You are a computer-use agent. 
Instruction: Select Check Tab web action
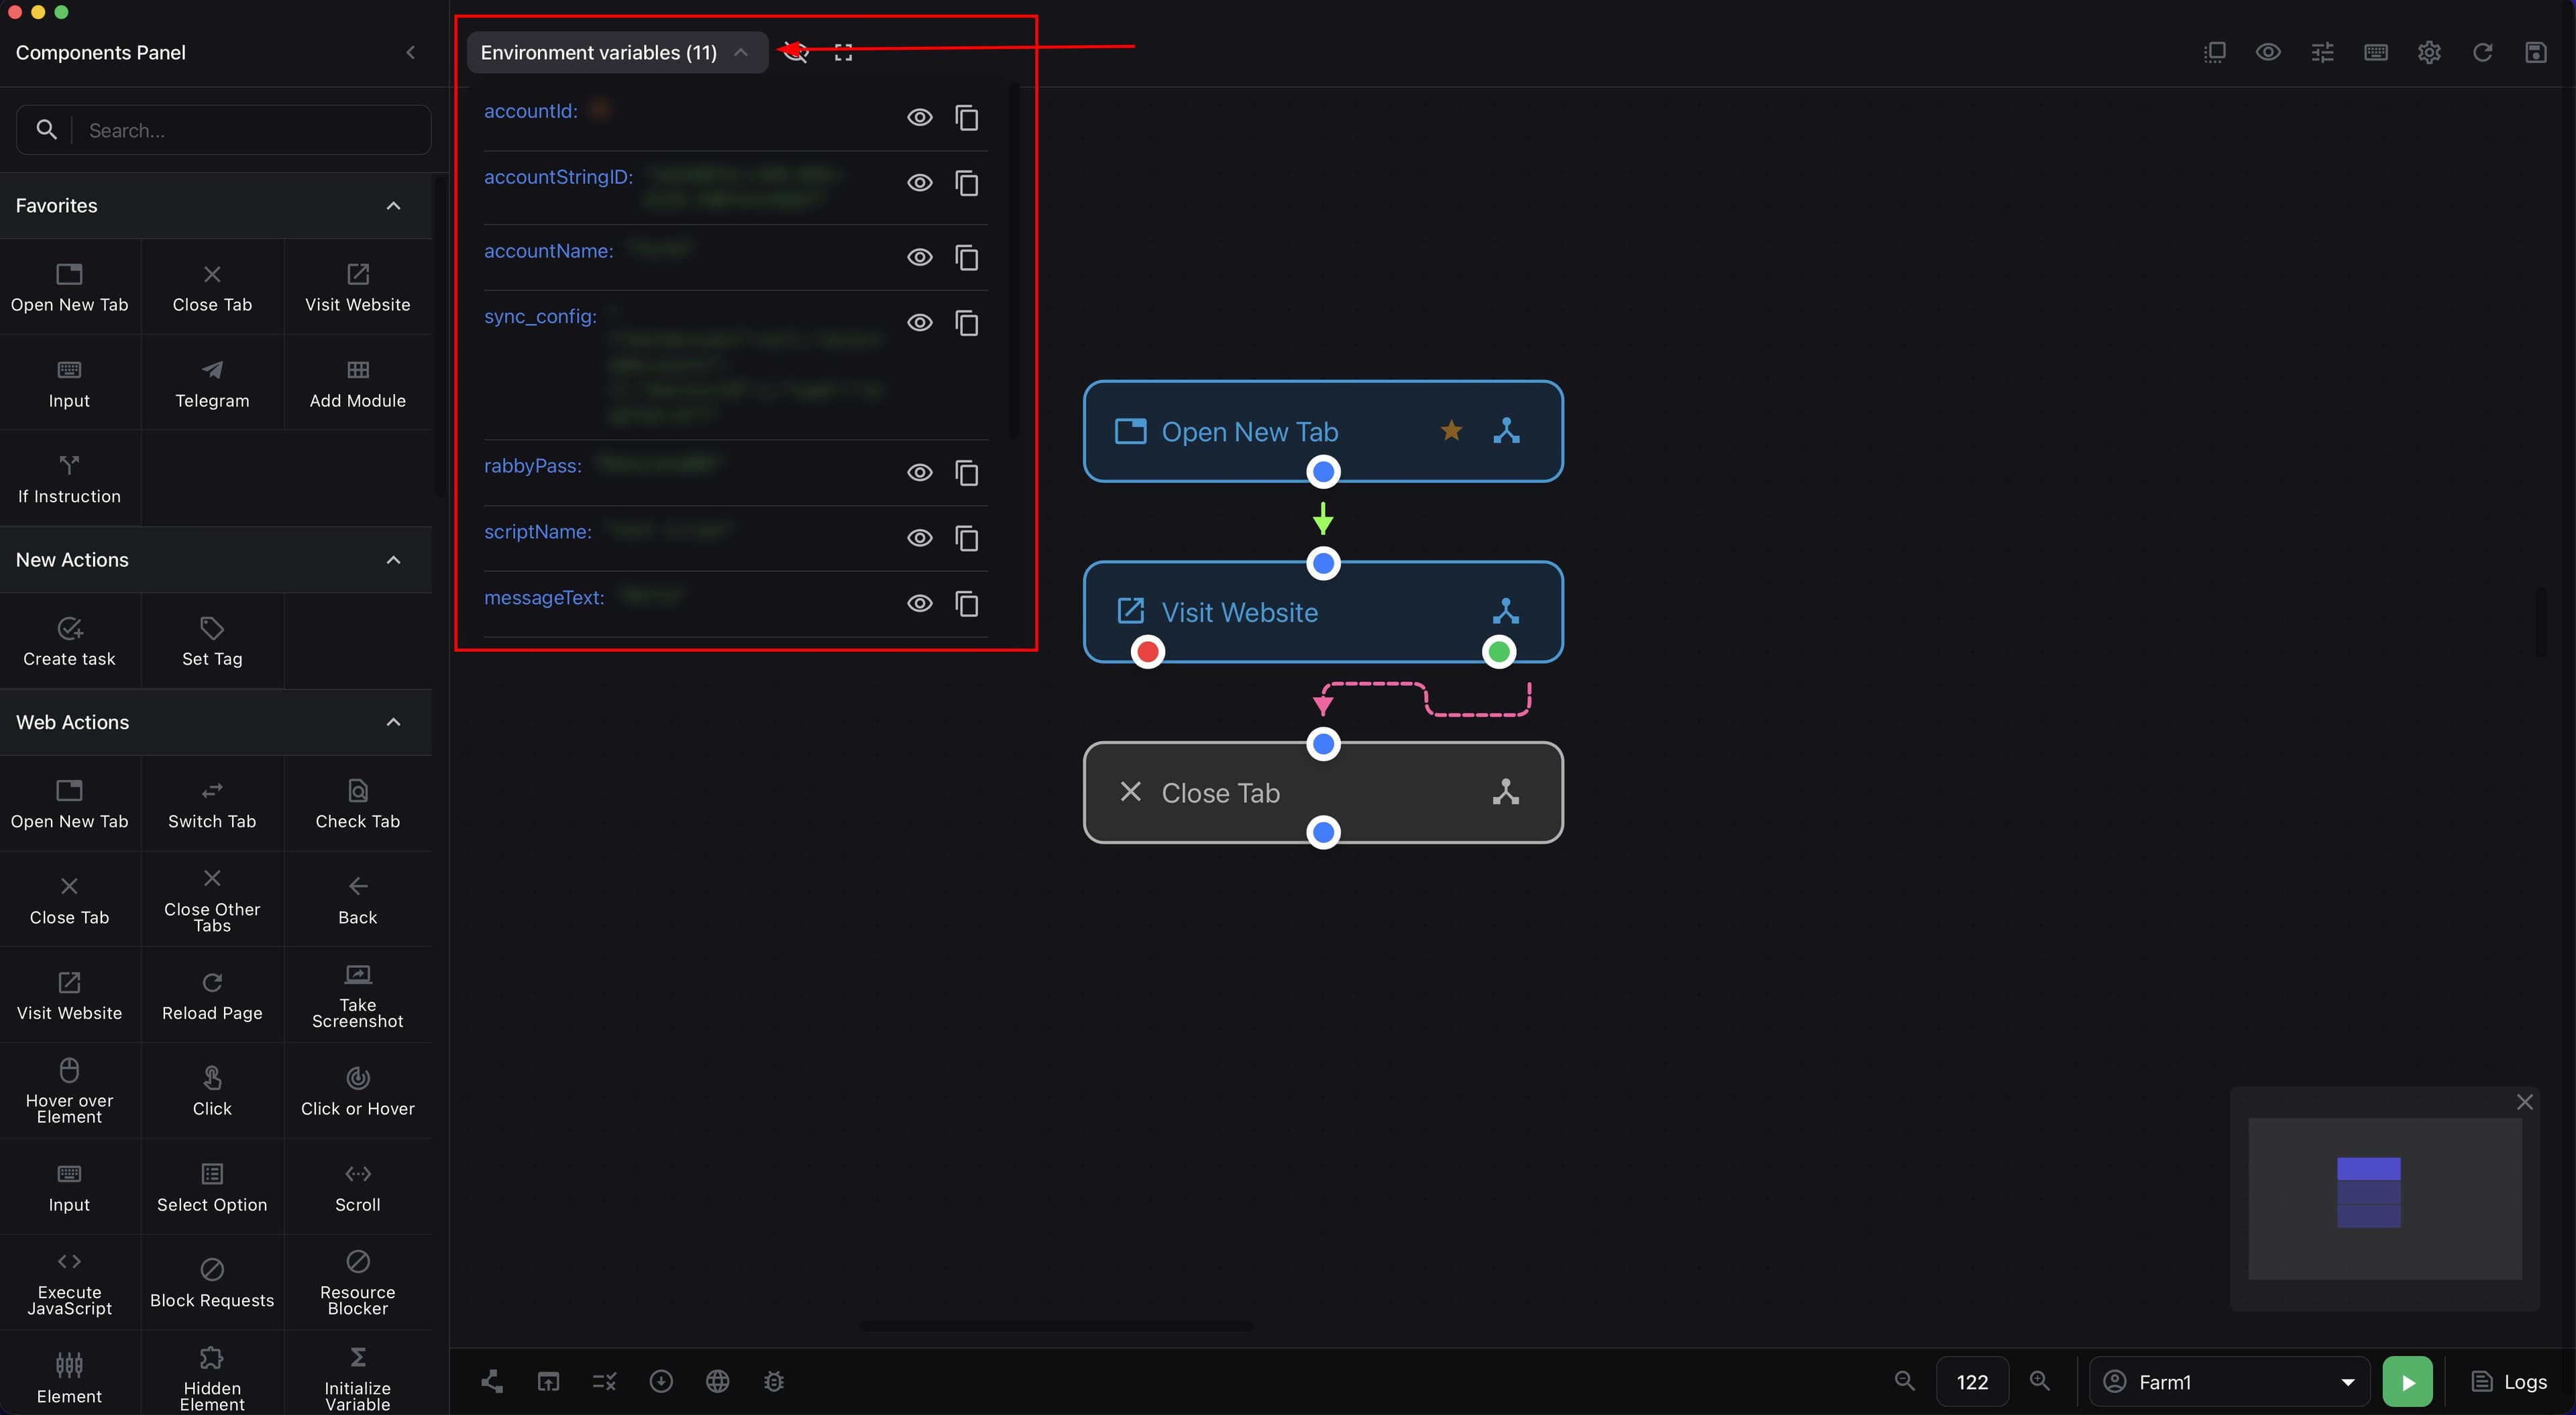[357, 804]
